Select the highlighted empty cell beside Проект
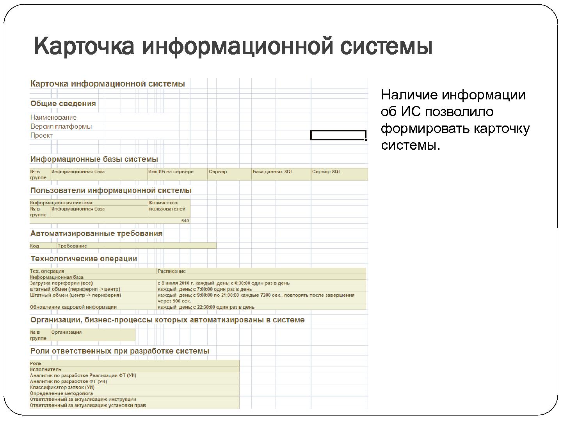This screenshot has width=562, height=421. 338,135
